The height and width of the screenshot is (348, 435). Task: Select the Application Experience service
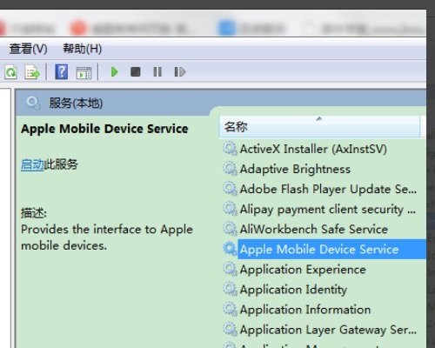(x=303, y=270)
